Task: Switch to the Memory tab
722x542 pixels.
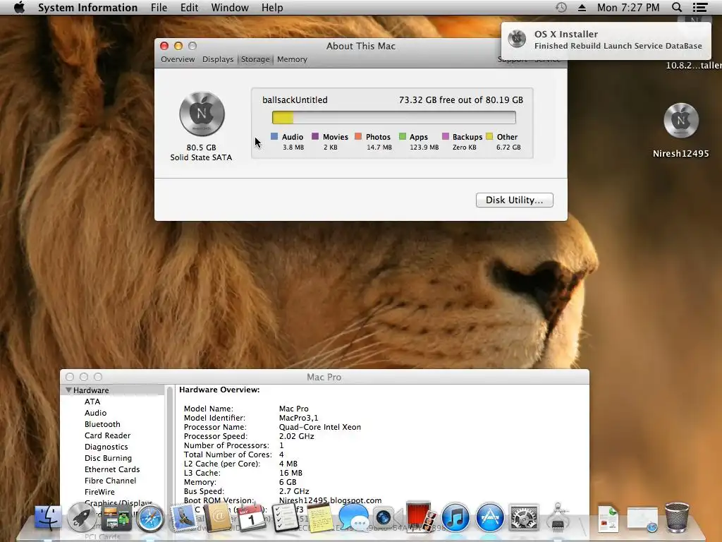Action: (292, 59)
